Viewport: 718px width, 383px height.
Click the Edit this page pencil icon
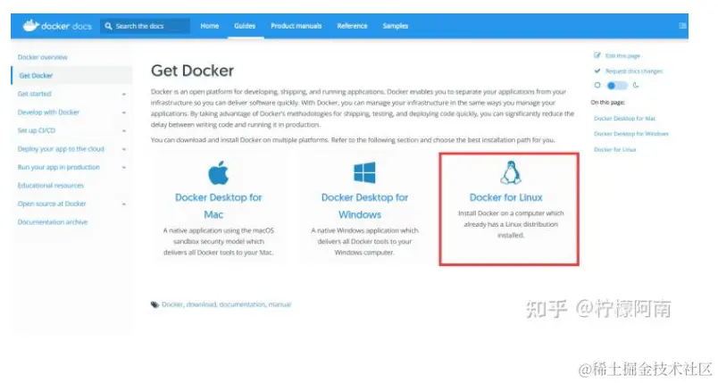[x=597, y=55]
